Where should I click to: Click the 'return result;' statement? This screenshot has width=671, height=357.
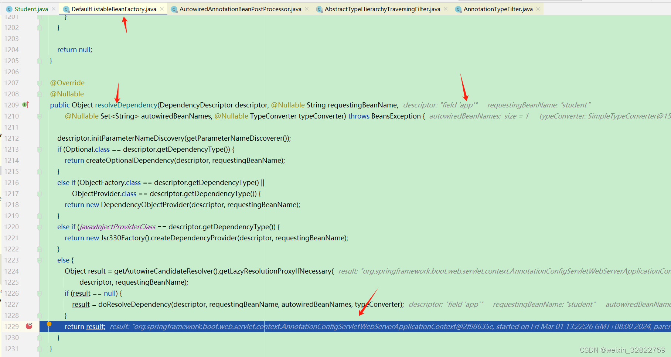85,326
